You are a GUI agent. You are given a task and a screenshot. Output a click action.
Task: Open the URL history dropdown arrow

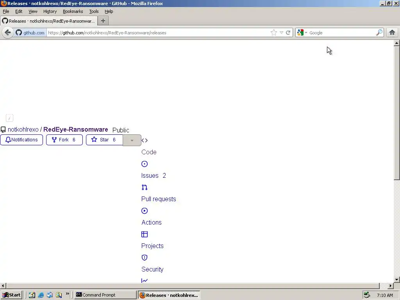click(281, 33)
